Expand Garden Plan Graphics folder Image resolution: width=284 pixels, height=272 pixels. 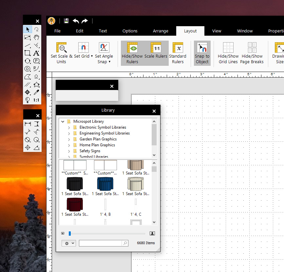[69, 139]
